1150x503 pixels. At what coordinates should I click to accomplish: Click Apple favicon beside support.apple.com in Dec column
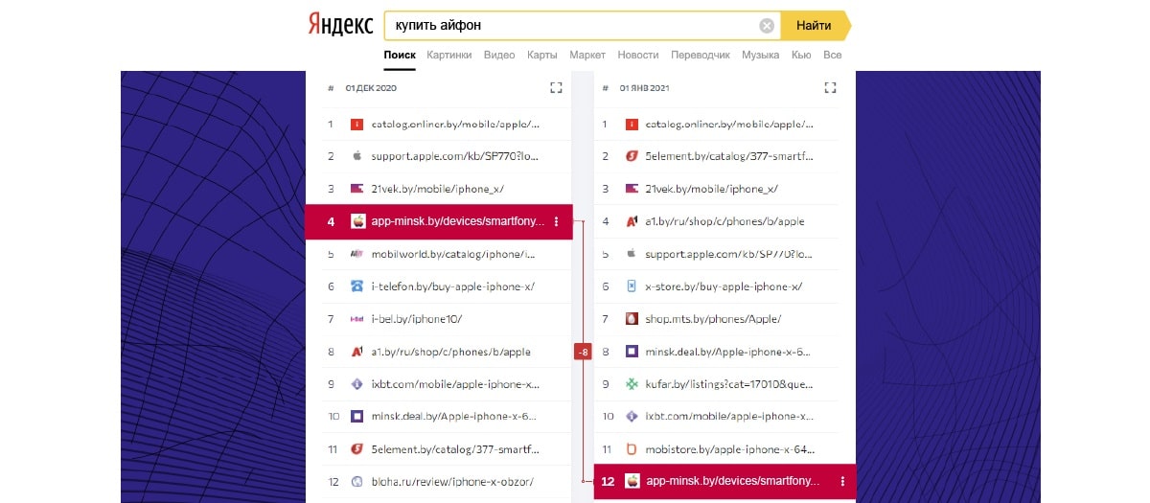(356, 156)
